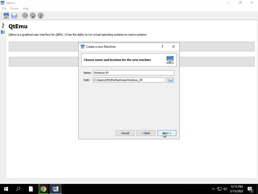Image resolution: width=258 pixels, height=194 pixels.
Task: Click the Start power toolbar icon
Action: point(25,15)
